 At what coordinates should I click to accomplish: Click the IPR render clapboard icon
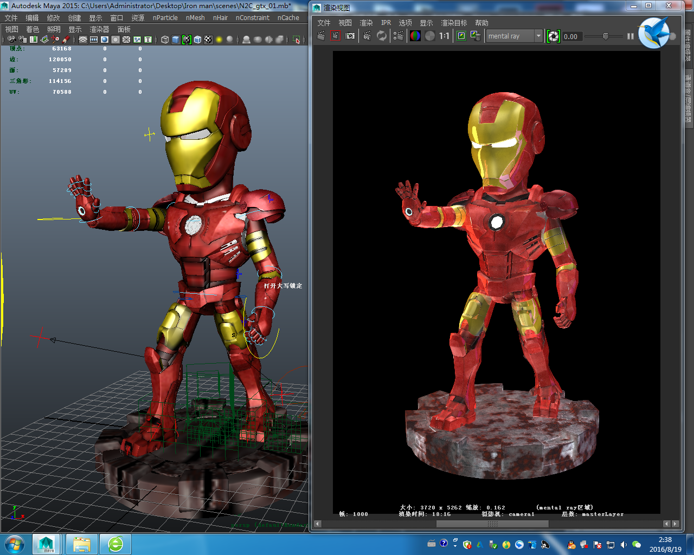coord(367,36)
